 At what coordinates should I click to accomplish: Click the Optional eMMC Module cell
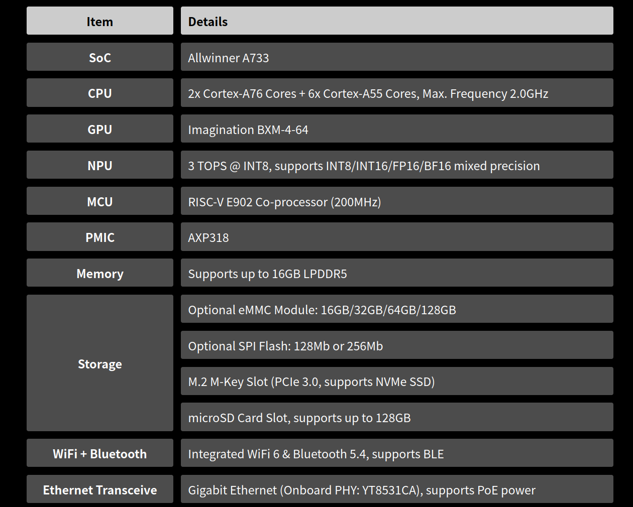(322, 310)
